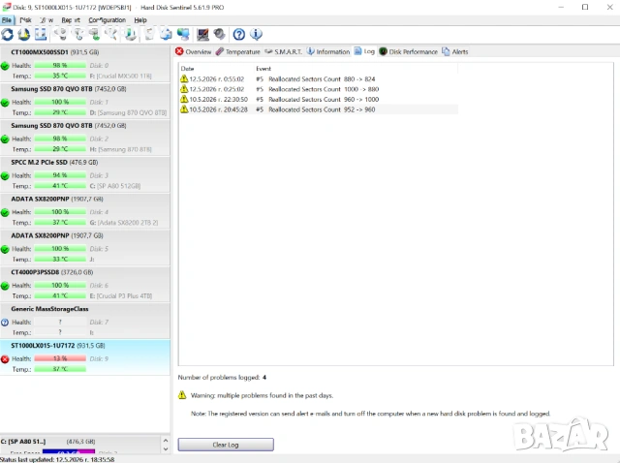This screenshot has height=463, width=620.
Task: Click the 'D: [Samsung 870 QVO 8TB]' drive label
Action: click(128, 112)
